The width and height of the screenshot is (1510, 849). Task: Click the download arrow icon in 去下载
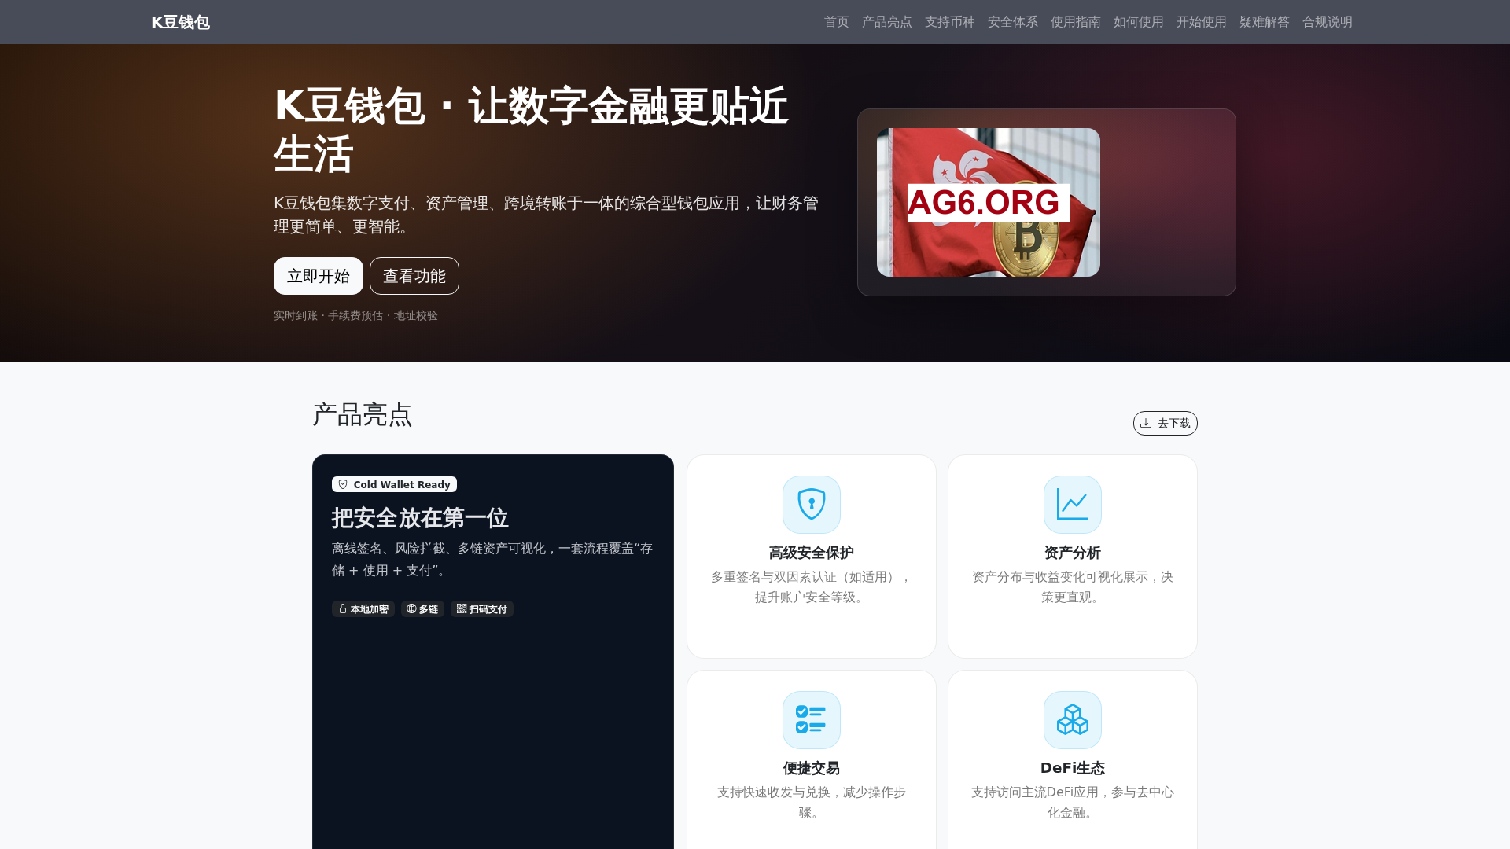(1146, 423)
